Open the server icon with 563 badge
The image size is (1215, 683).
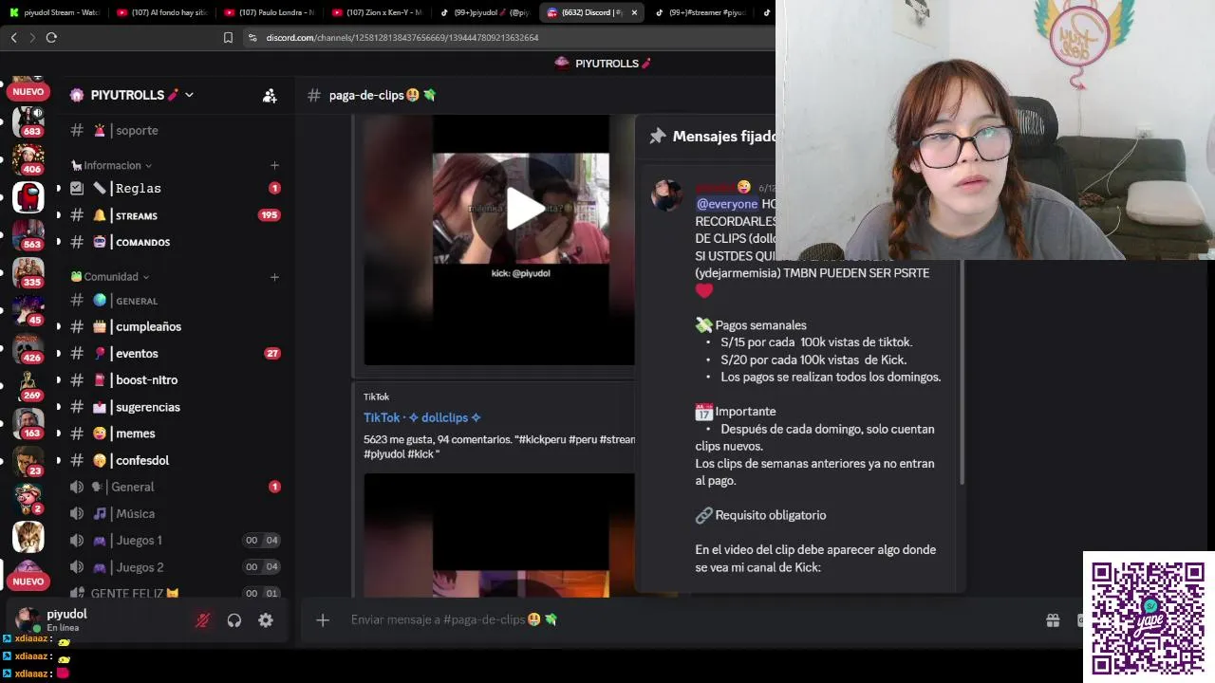point(28,234)
